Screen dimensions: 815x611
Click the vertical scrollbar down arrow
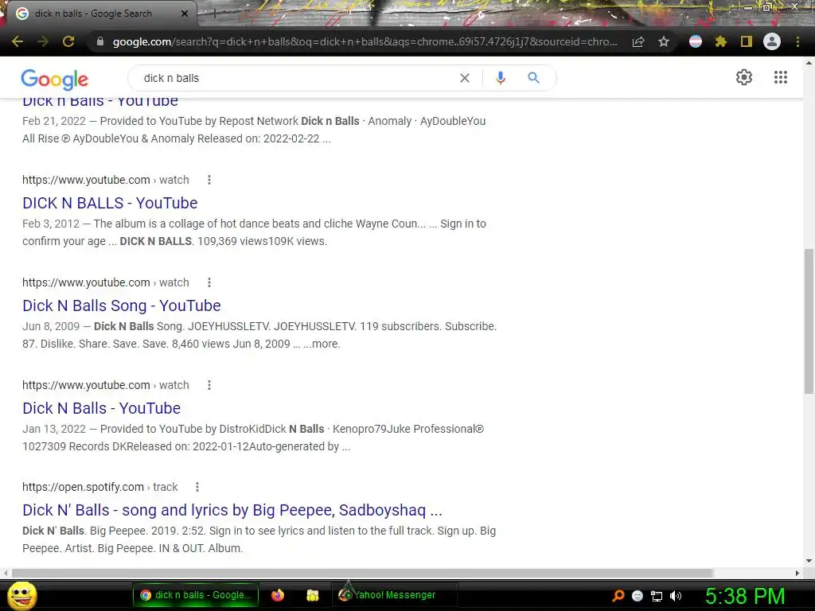809,561
